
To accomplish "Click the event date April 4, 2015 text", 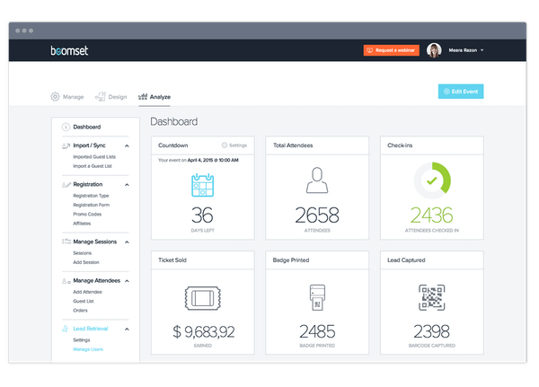I will 213,160.
